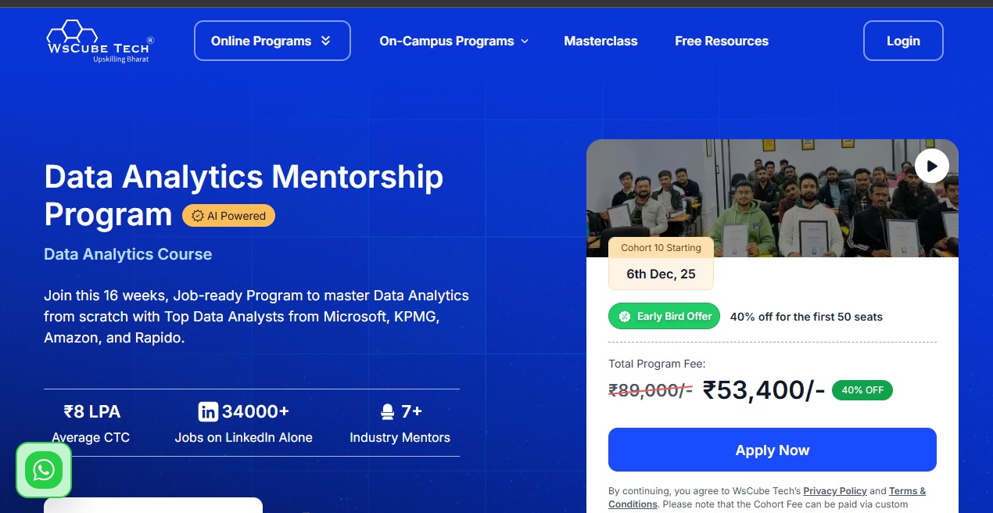Open WhatsApp chat widget

tap(44, 470)
